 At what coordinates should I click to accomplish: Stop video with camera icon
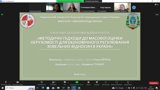tap(18, 83)
